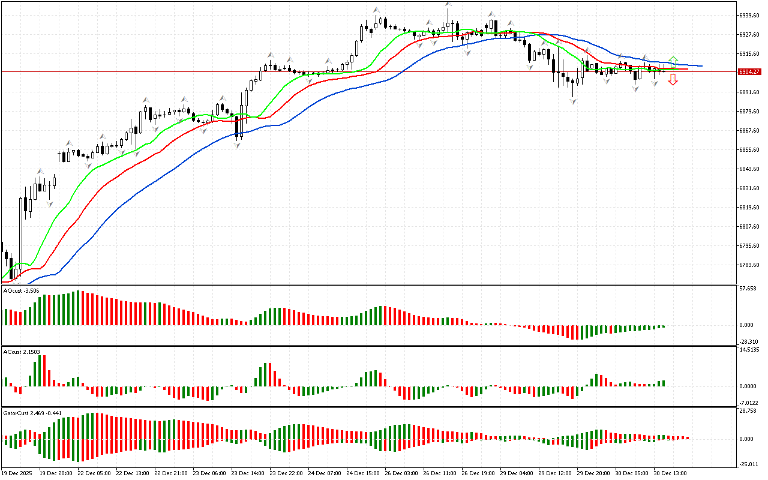
Task: Click the 19 Dec 2025 date label
Action: click(18, 473)
